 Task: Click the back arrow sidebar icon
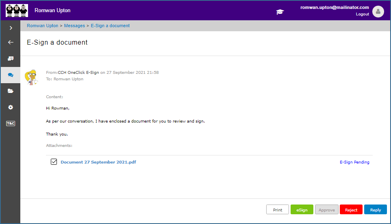pyautogui.click(x=11, y=42)
